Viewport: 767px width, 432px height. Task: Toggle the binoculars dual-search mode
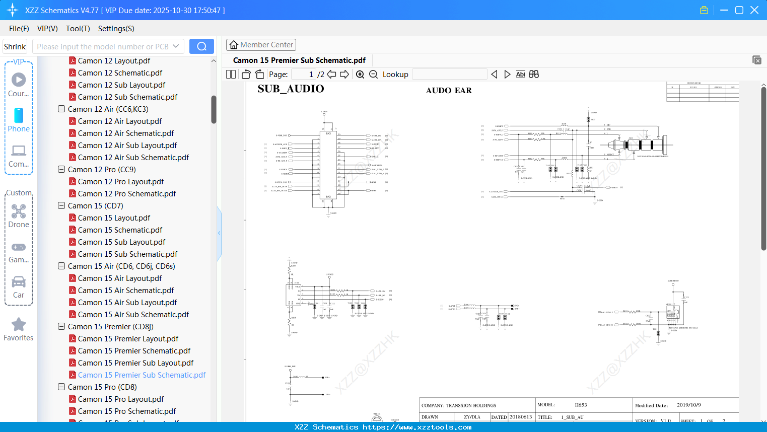[533, 74]
